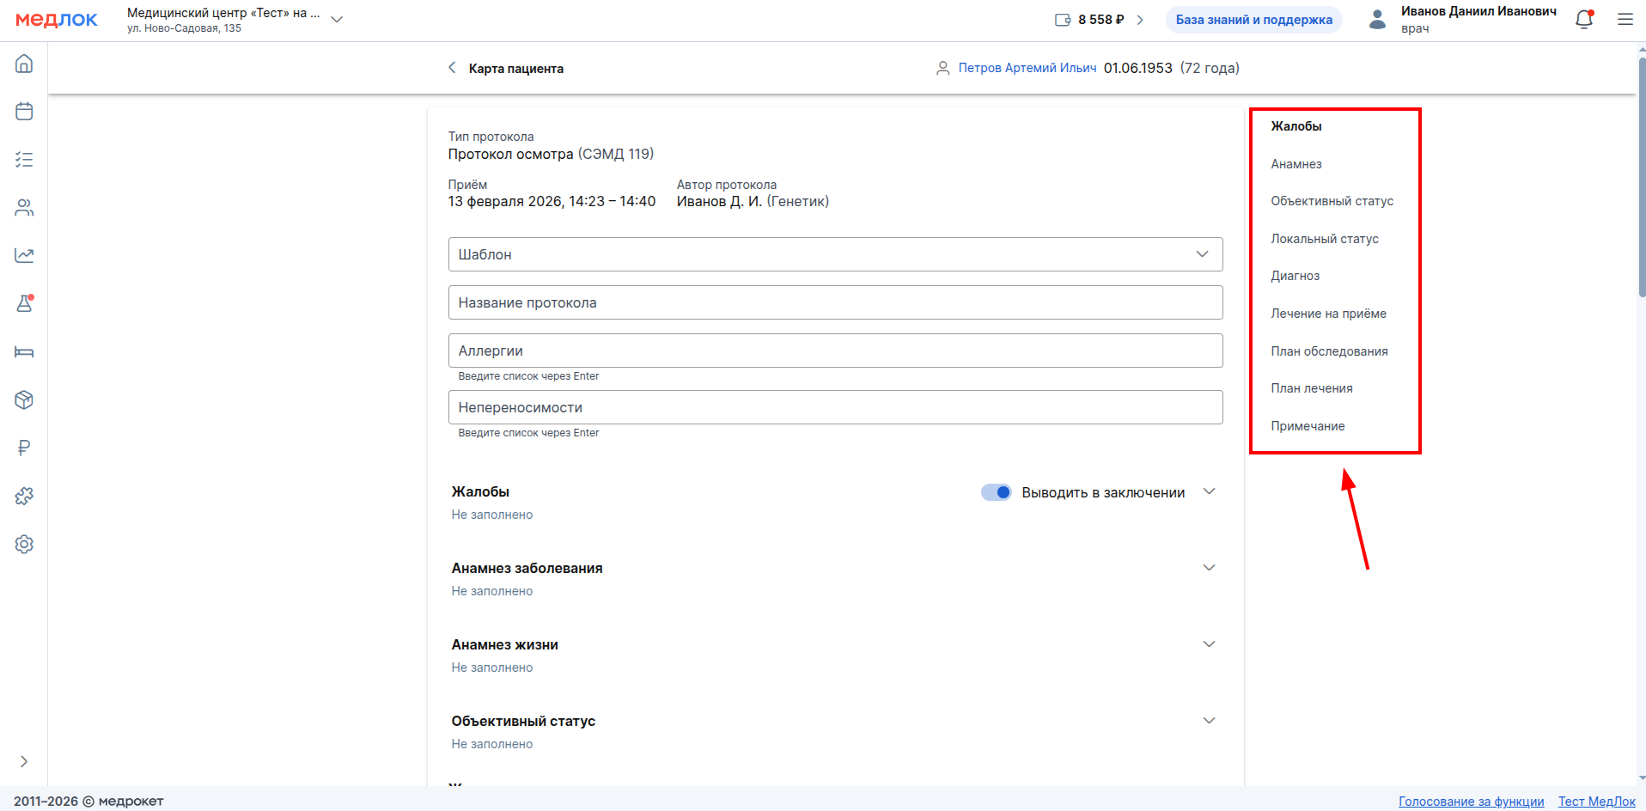Expand the Анамнез заболевания section
The width and height of the screenshot is (1646, 811).
[x=1209, y=568]
